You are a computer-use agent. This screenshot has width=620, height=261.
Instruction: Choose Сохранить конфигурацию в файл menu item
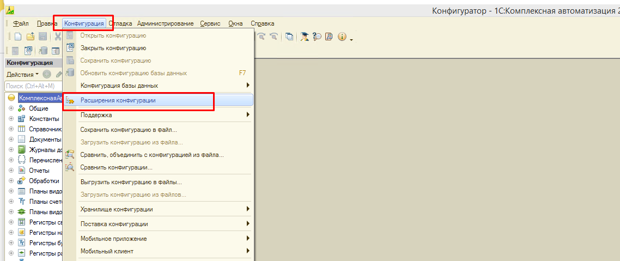158,130
